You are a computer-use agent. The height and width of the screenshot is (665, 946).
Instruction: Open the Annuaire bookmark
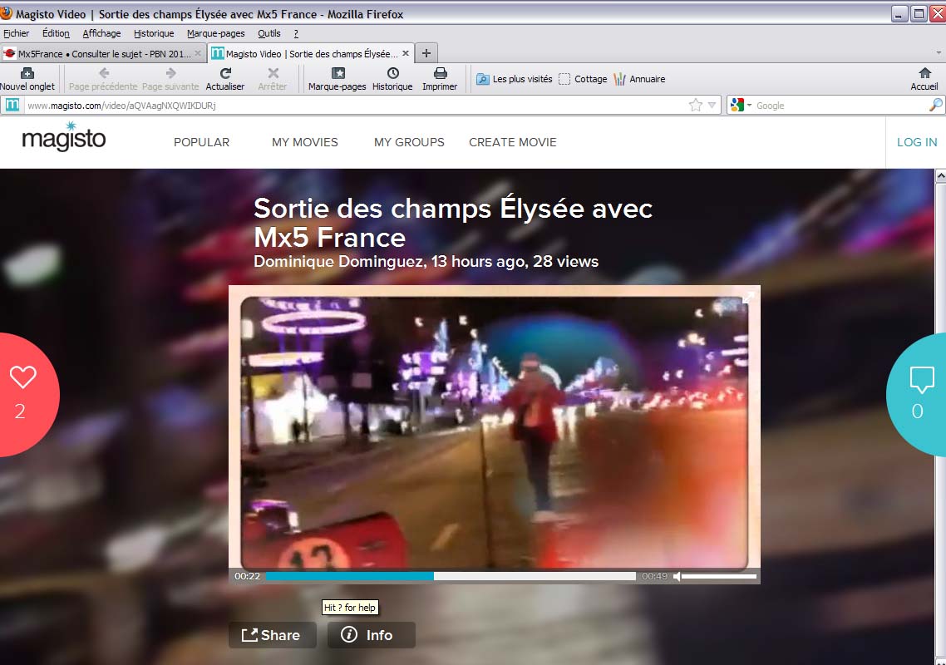tap(639, 79)
